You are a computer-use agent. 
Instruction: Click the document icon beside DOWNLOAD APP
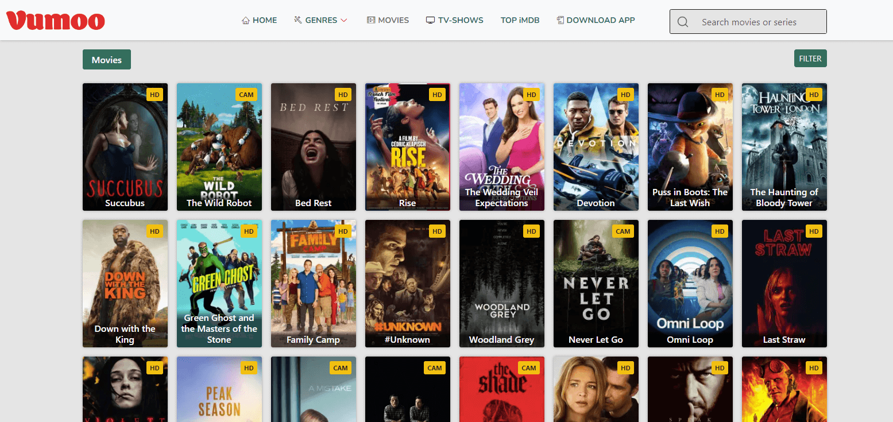pyautogui.click(x=560, y=20)
